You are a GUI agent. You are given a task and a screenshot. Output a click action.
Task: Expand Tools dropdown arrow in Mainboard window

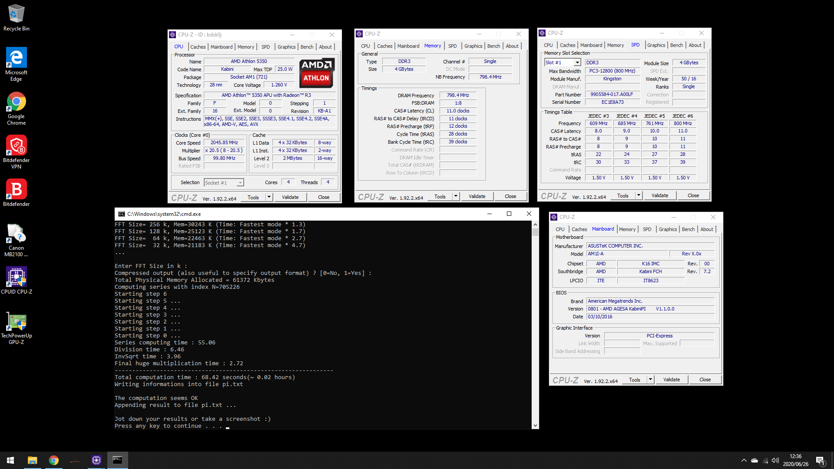650,380
